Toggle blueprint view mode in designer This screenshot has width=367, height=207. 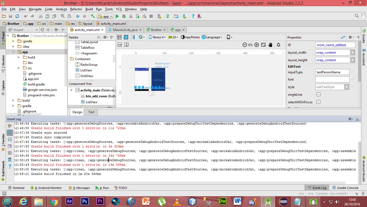pos(126,37)
